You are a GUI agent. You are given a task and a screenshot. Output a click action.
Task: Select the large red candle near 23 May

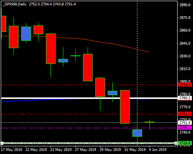51,49
